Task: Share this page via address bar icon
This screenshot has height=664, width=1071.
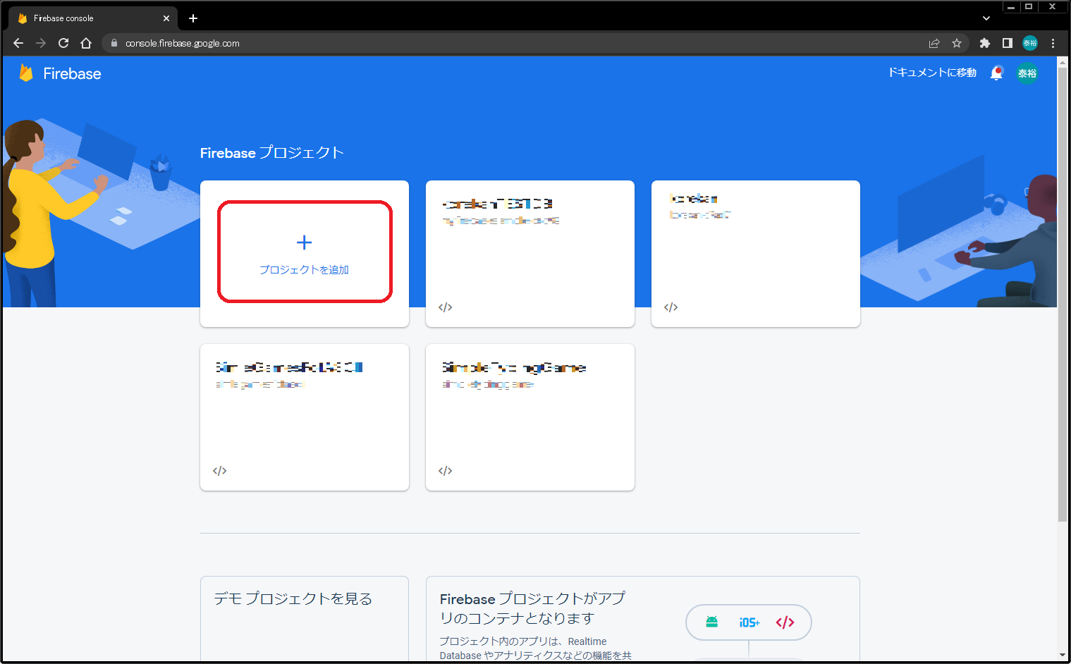Action: (x=934, y=43)
